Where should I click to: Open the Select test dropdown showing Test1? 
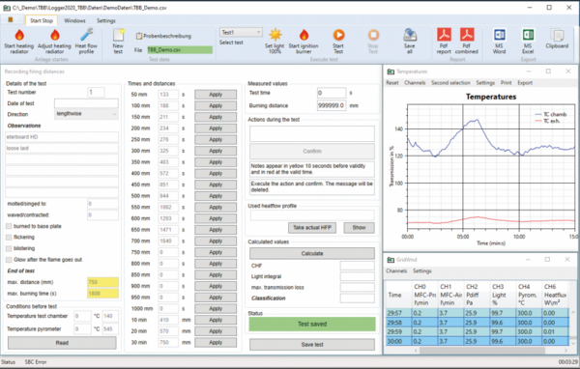click(241, 33)
